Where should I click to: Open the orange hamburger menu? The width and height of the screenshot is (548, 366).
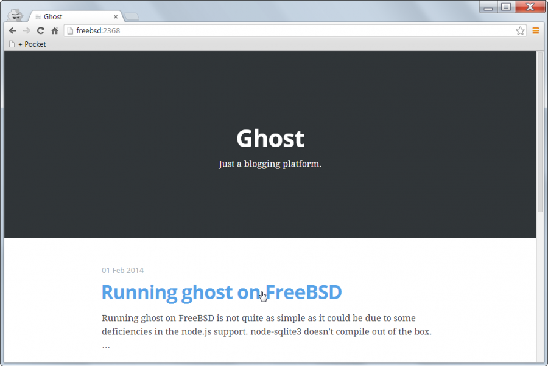(535, 30)
